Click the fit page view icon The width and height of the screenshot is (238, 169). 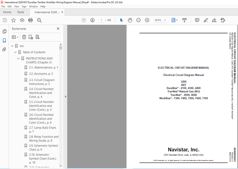pos(174,20)
